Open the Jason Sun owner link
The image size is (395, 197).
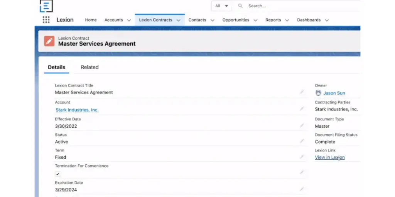tap(334, 93)
